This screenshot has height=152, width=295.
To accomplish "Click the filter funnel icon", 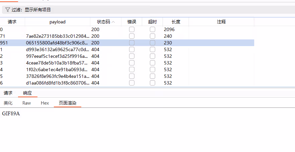I will pos(7,10).
